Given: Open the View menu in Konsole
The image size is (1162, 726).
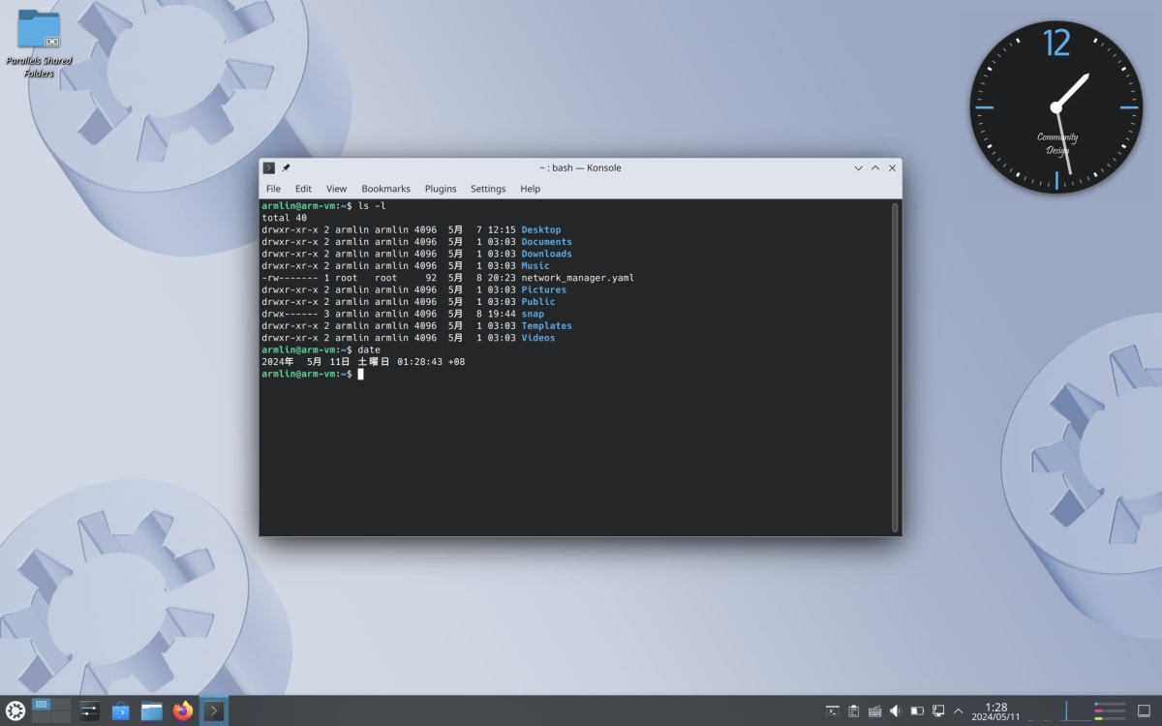Looking at the screenshot, I should [336, 189].
